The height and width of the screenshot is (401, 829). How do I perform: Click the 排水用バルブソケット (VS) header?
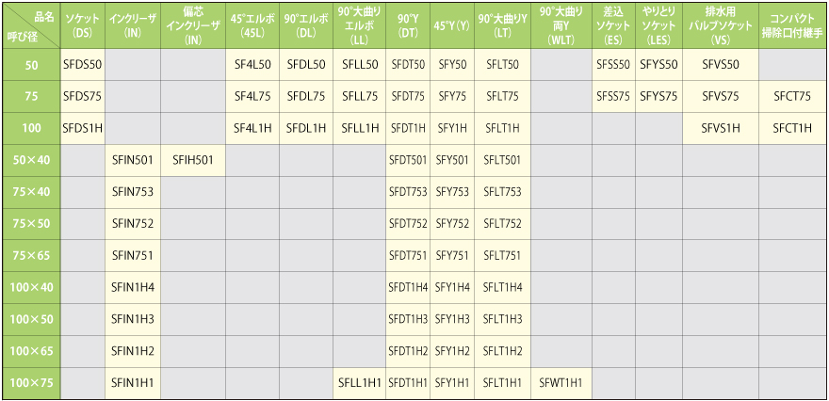720,24
